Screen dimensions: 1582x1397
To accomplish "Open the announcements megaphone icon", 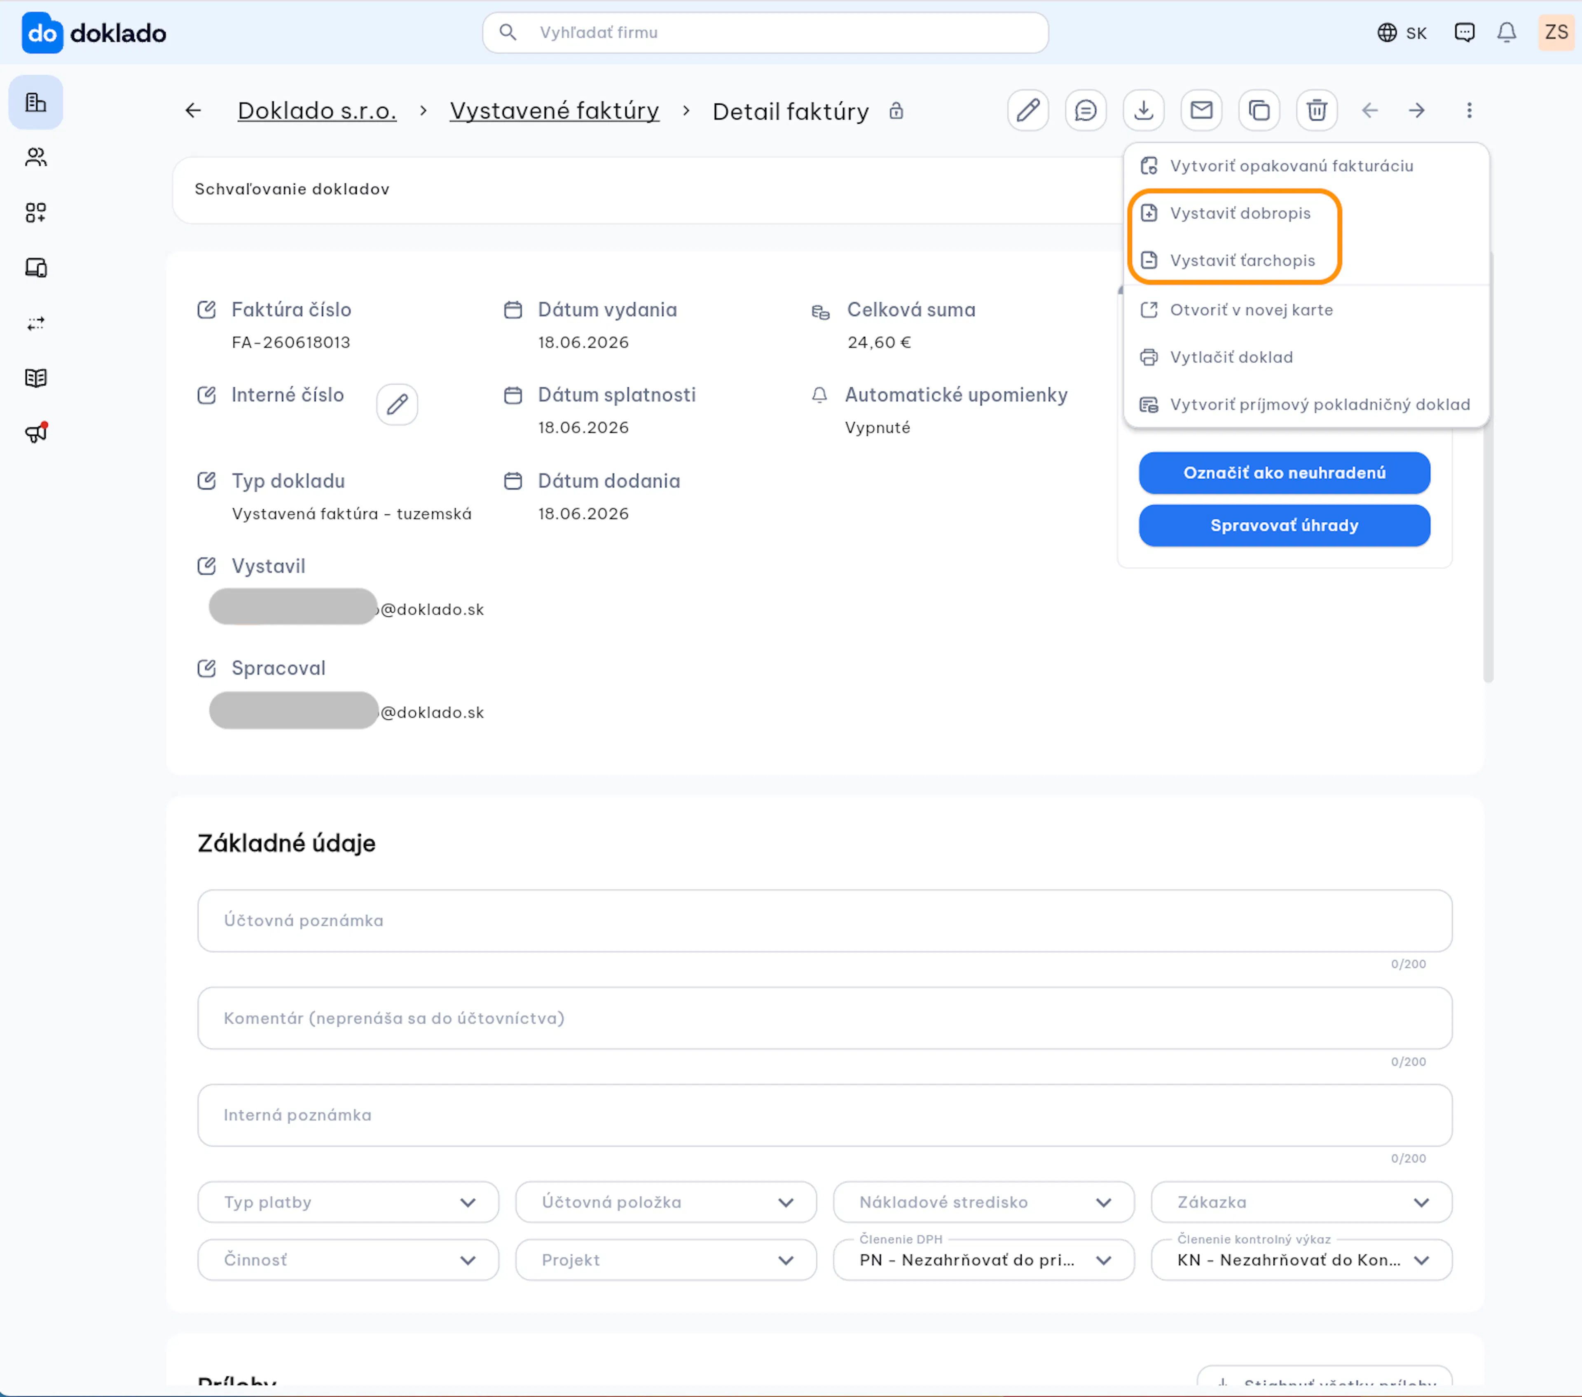I will click(x=35, y=433).
